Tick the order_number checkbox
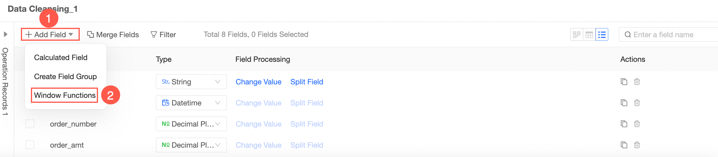Image resolution: width=718 pixels, height=157 pixels. (x=30, y=124)
